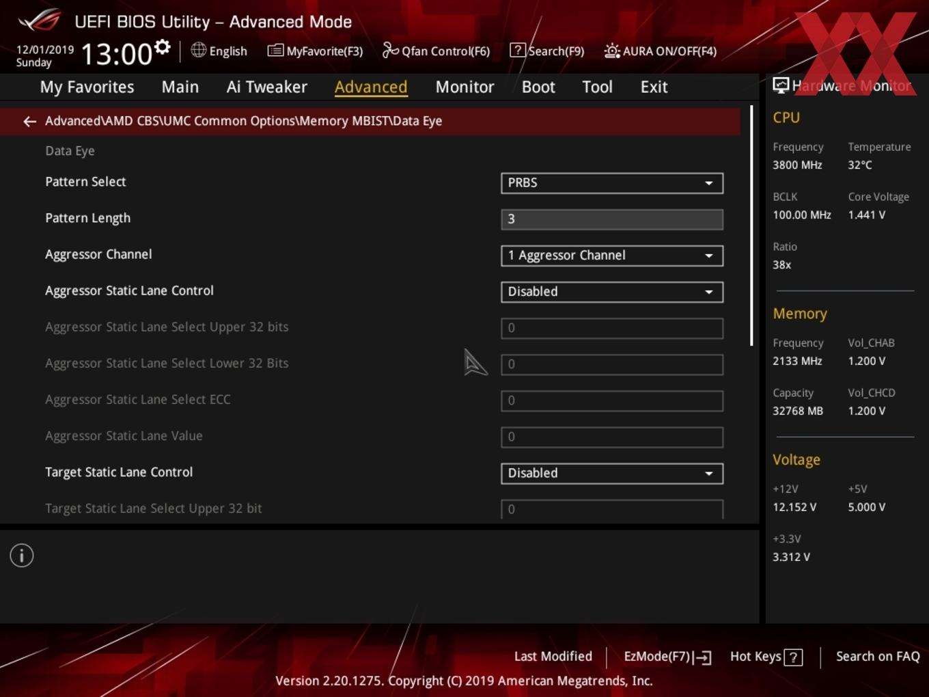
Task: Click Aggressor Static Lane Select Upper field
Action: (612, 328)
